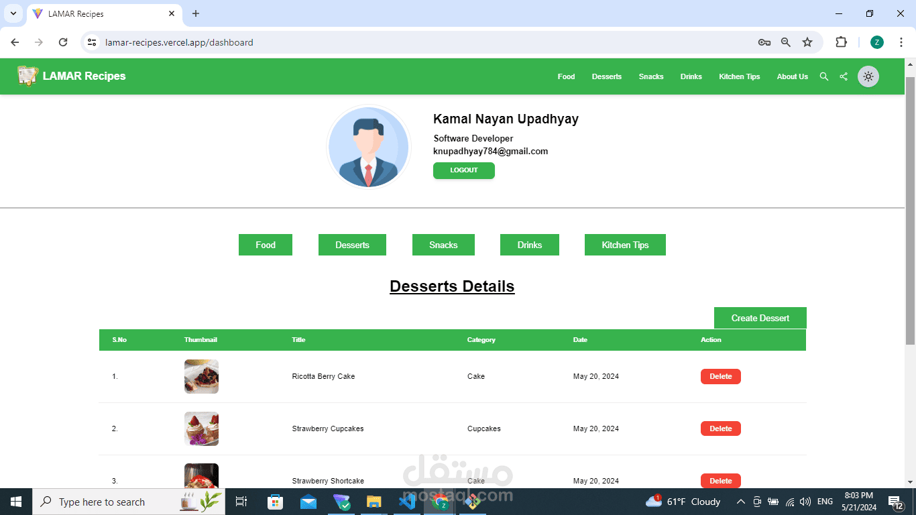Click the Create Dessert button
The image size is (916, 515).
tap(760, 318)
